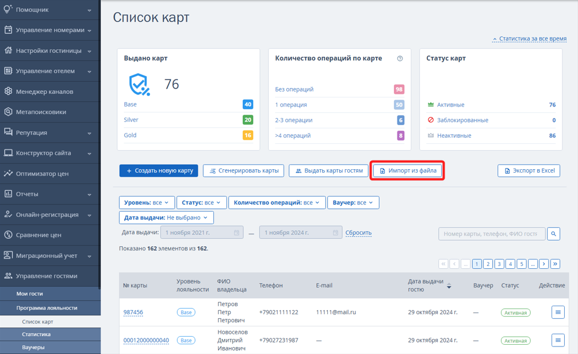The width and height of the screenshot is (578, 354).
Task: Click Импорт из файла button
Action: click(x=407, y=171)
